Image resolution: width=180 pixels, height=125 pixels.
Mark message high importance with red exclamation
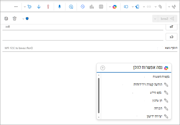pos(48,7)
